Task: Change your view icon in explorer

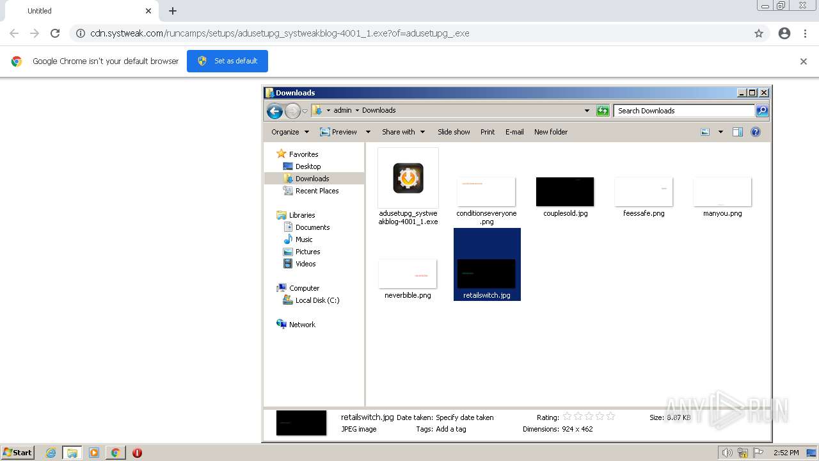Action: point(705,132)
